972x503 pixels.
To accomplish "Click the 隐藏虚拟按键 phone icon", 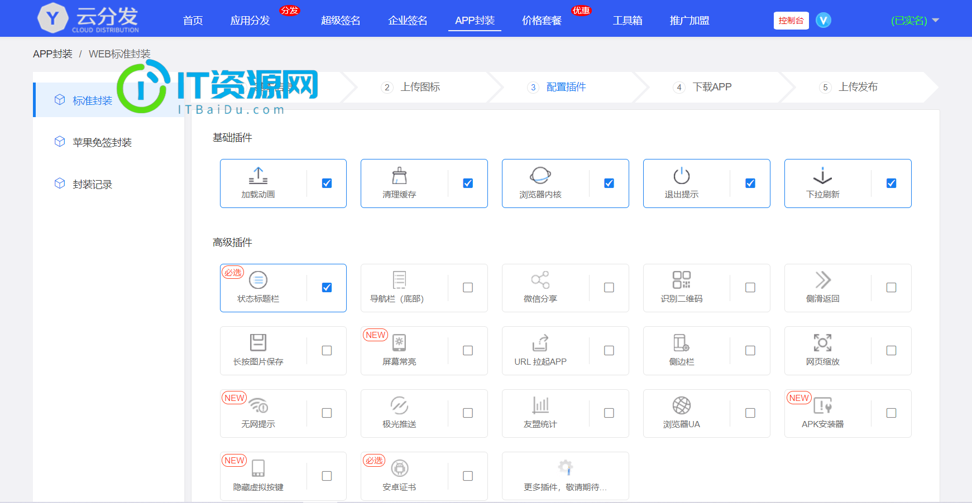I will click(x=258, y=468).
